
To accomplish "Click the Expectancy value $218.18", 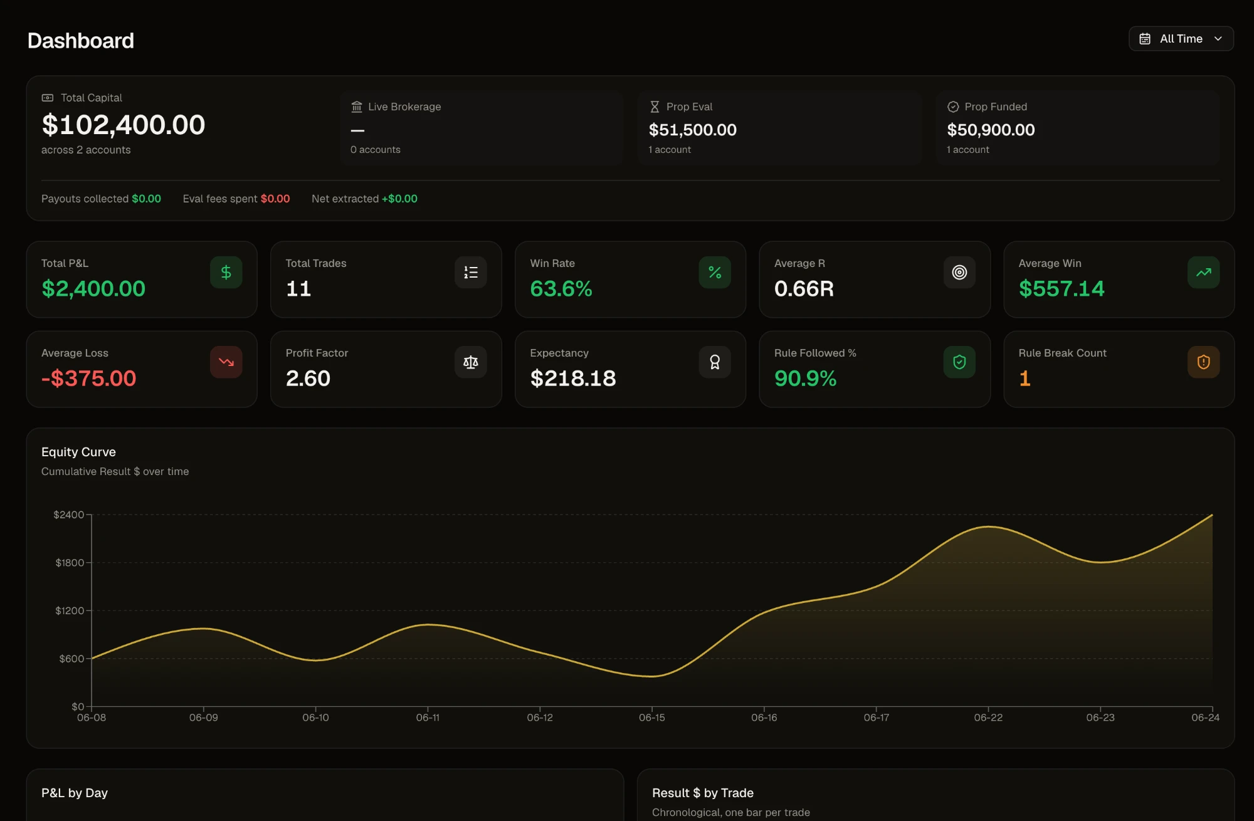I will tap(573, 378).
